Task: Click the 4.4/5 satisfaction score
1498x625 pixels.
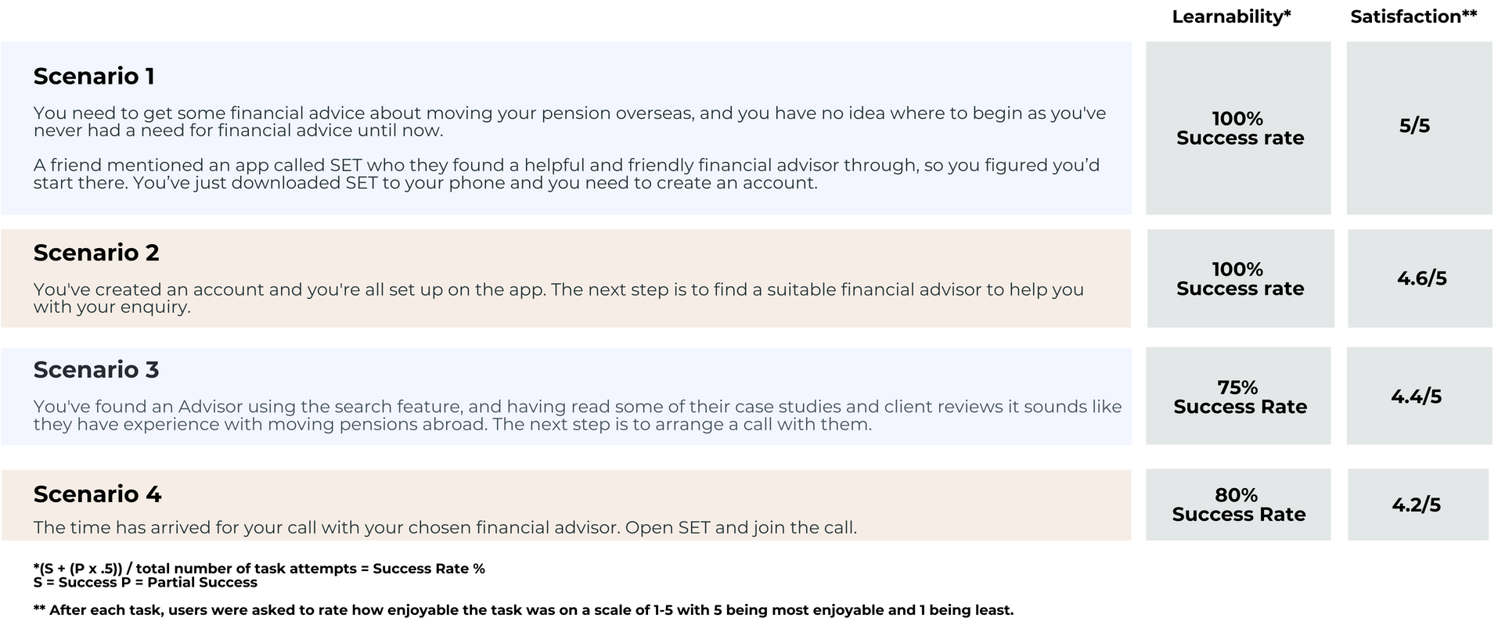Action: coord(1416,397)
